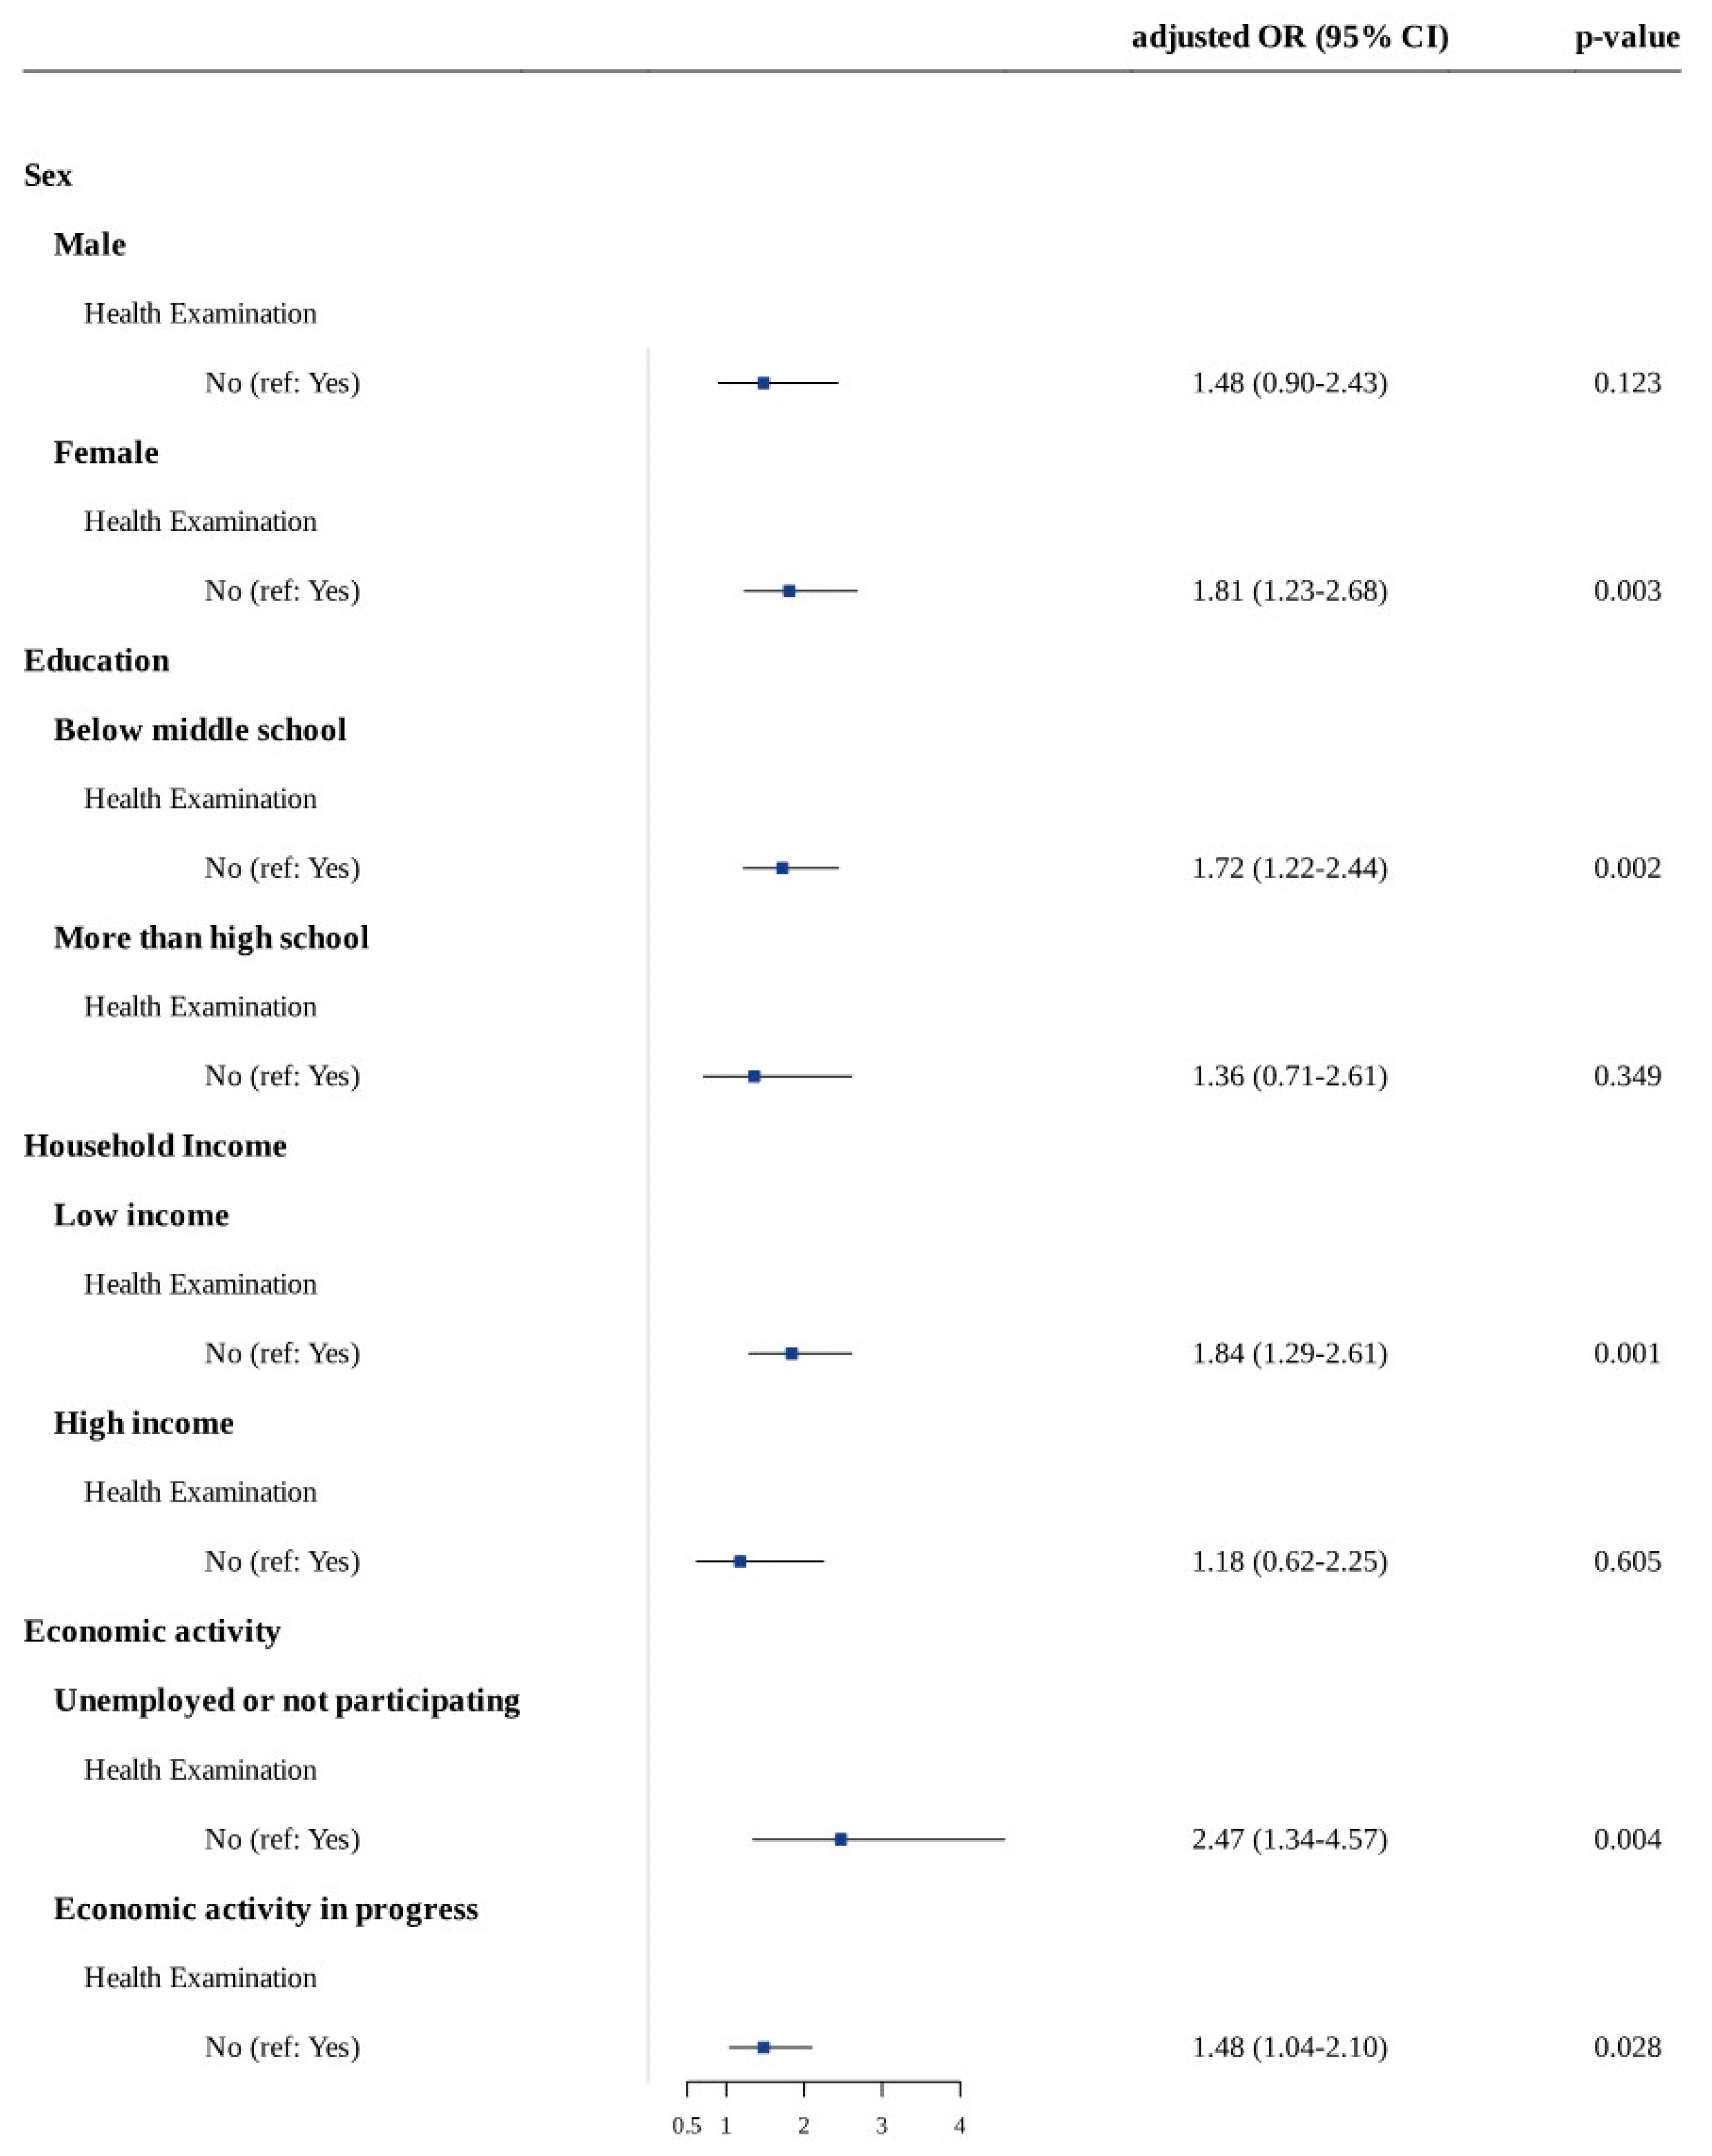
Task: Select the odds ratio text 1.81 (1.23-2.68)
Action: click(x=1289, y=591)
